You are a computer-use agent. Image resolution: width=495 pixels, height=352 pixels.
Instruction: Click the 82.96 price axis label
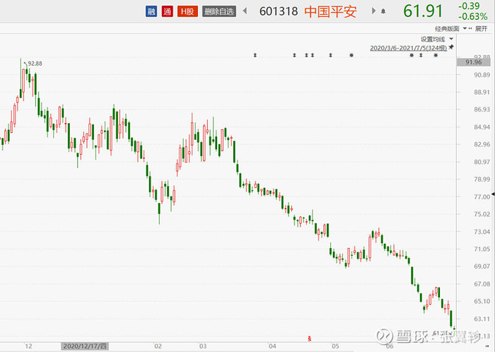tap(482, 144)
